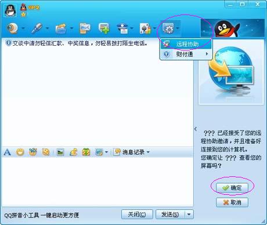Open the smiley emoticon picker

pyautogui.click(x=20, y=152)
